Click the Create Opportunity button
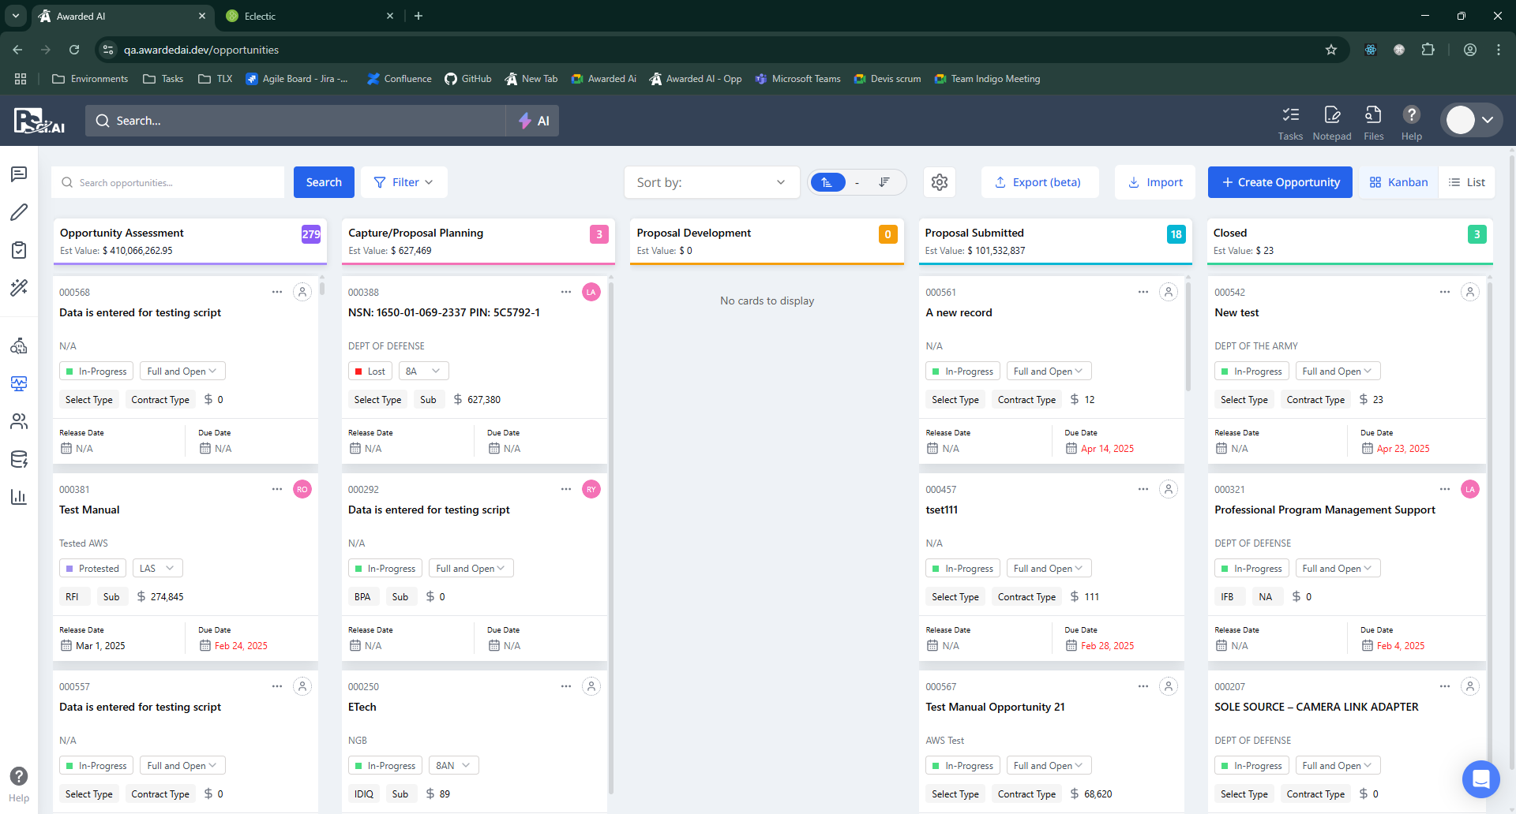This screenshot has height=814, width=1516. tap(1279, 182)
